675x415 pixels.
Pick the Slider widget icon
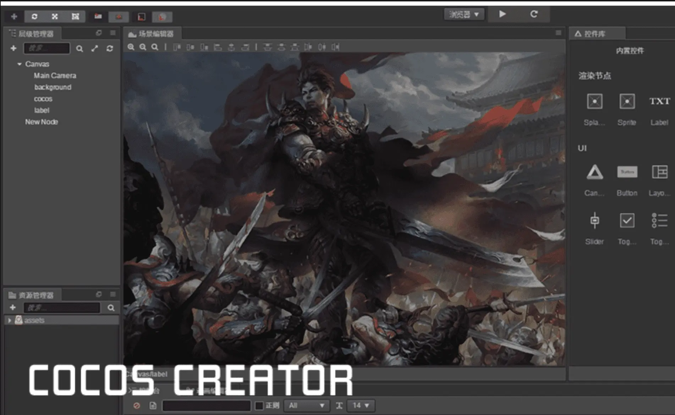[594, 220]
